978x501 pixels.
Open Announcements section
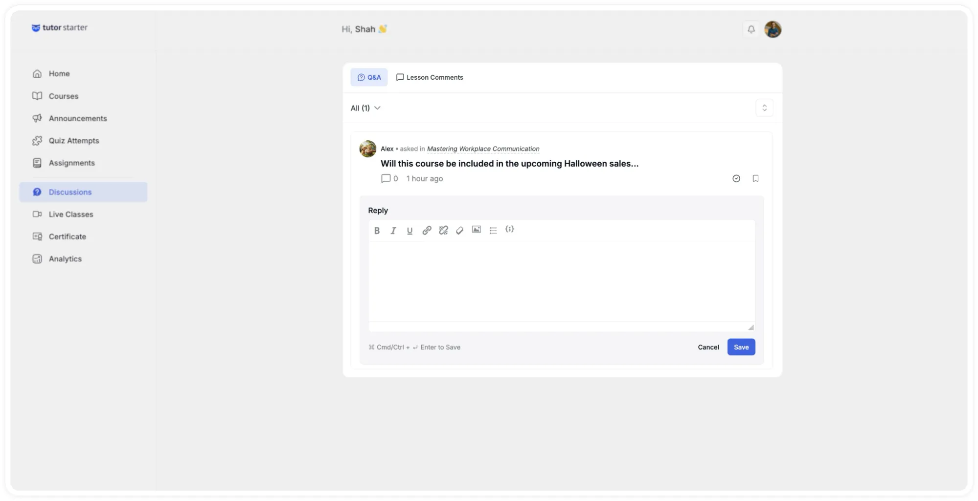[69, 118]
